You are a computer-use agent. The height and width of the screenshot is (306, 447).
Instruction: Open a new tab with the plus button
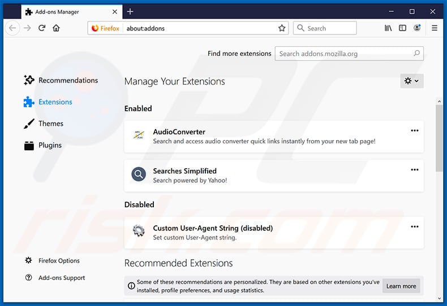[x=130, y=11]
